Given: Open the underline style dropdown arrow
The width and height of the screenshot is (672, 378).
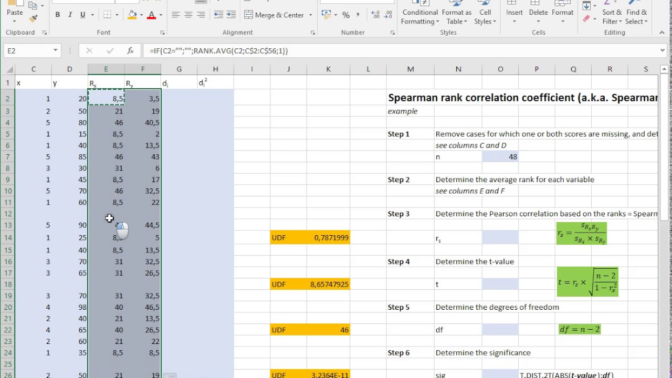Looking at the screenshot, I should 91,15.
